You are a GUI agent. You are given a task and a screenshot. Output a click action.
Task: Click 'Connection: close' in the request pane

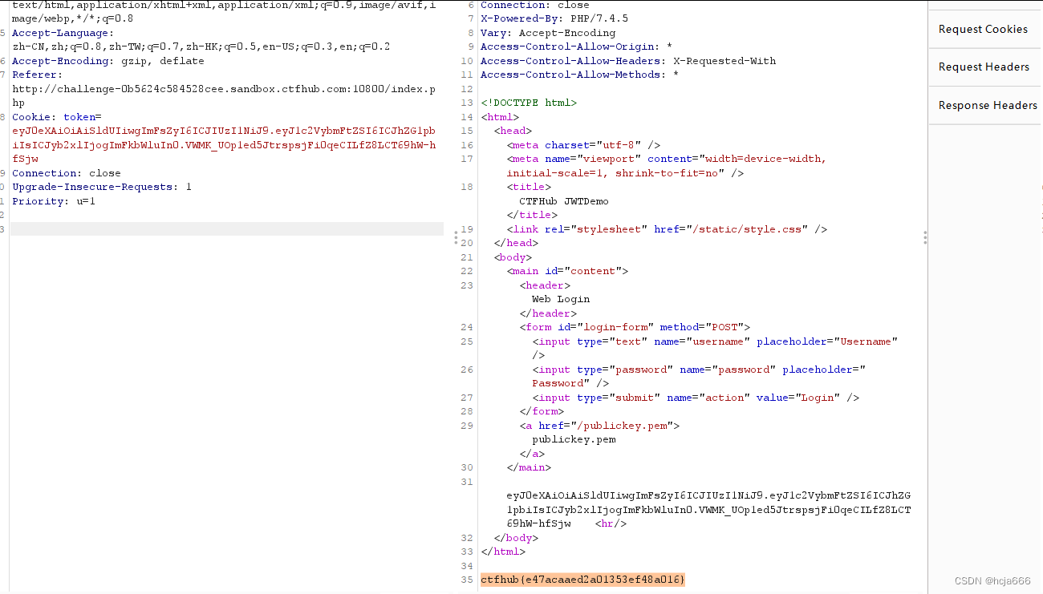coord(67,173)
